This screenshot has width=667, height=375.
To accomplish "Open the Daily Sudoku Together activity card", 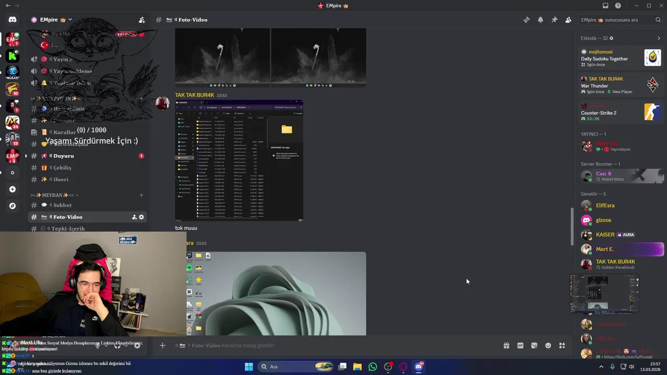I will click(x=621, y=58).
